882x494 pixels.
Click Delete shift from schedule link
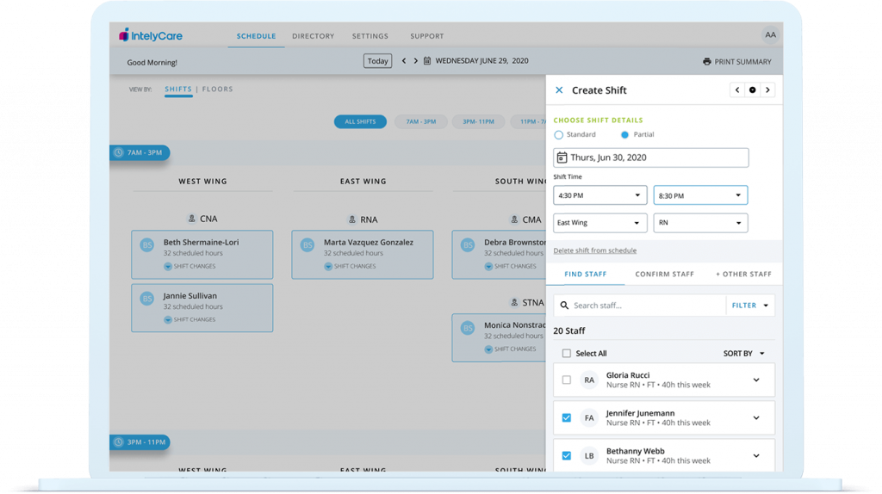(x=595, y=250)
